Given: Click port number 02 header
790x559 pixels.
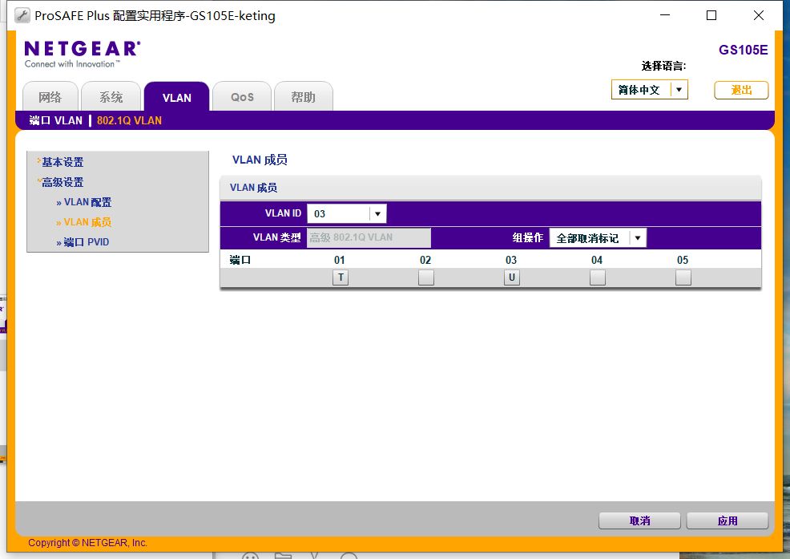Looking at the screenshot, I should point(425,260).
